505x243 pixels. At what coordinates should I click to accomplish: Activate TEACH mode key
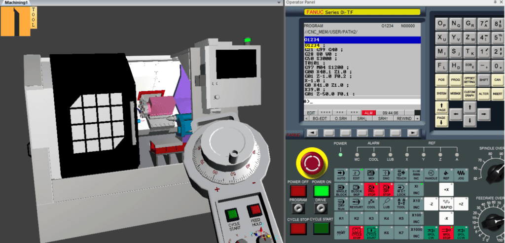pyautogui.click(x=401, y=175)
